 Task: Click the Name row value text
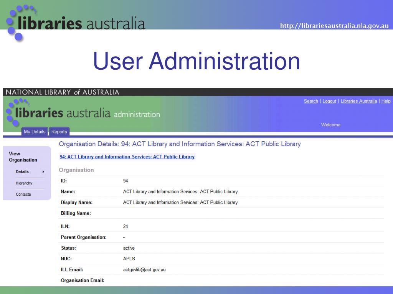click(x=180, y=192)
